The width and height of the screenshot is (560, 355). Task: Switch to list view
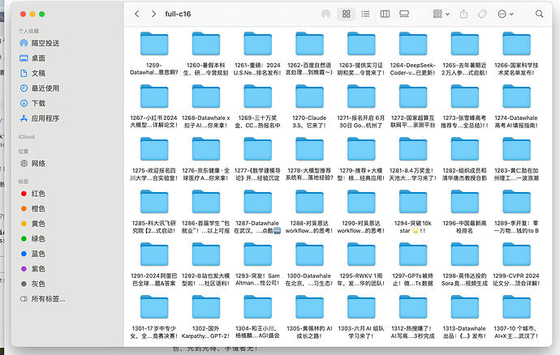365,14
